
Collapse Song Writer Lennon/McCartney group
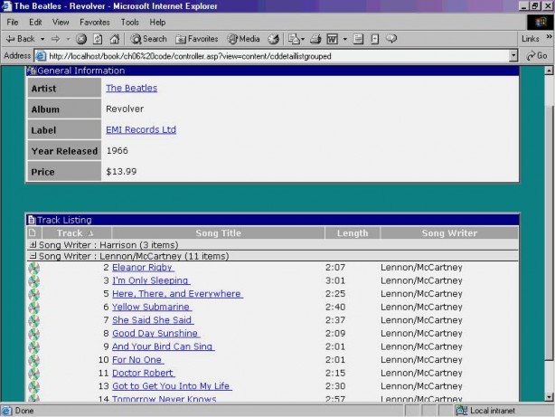33,256
